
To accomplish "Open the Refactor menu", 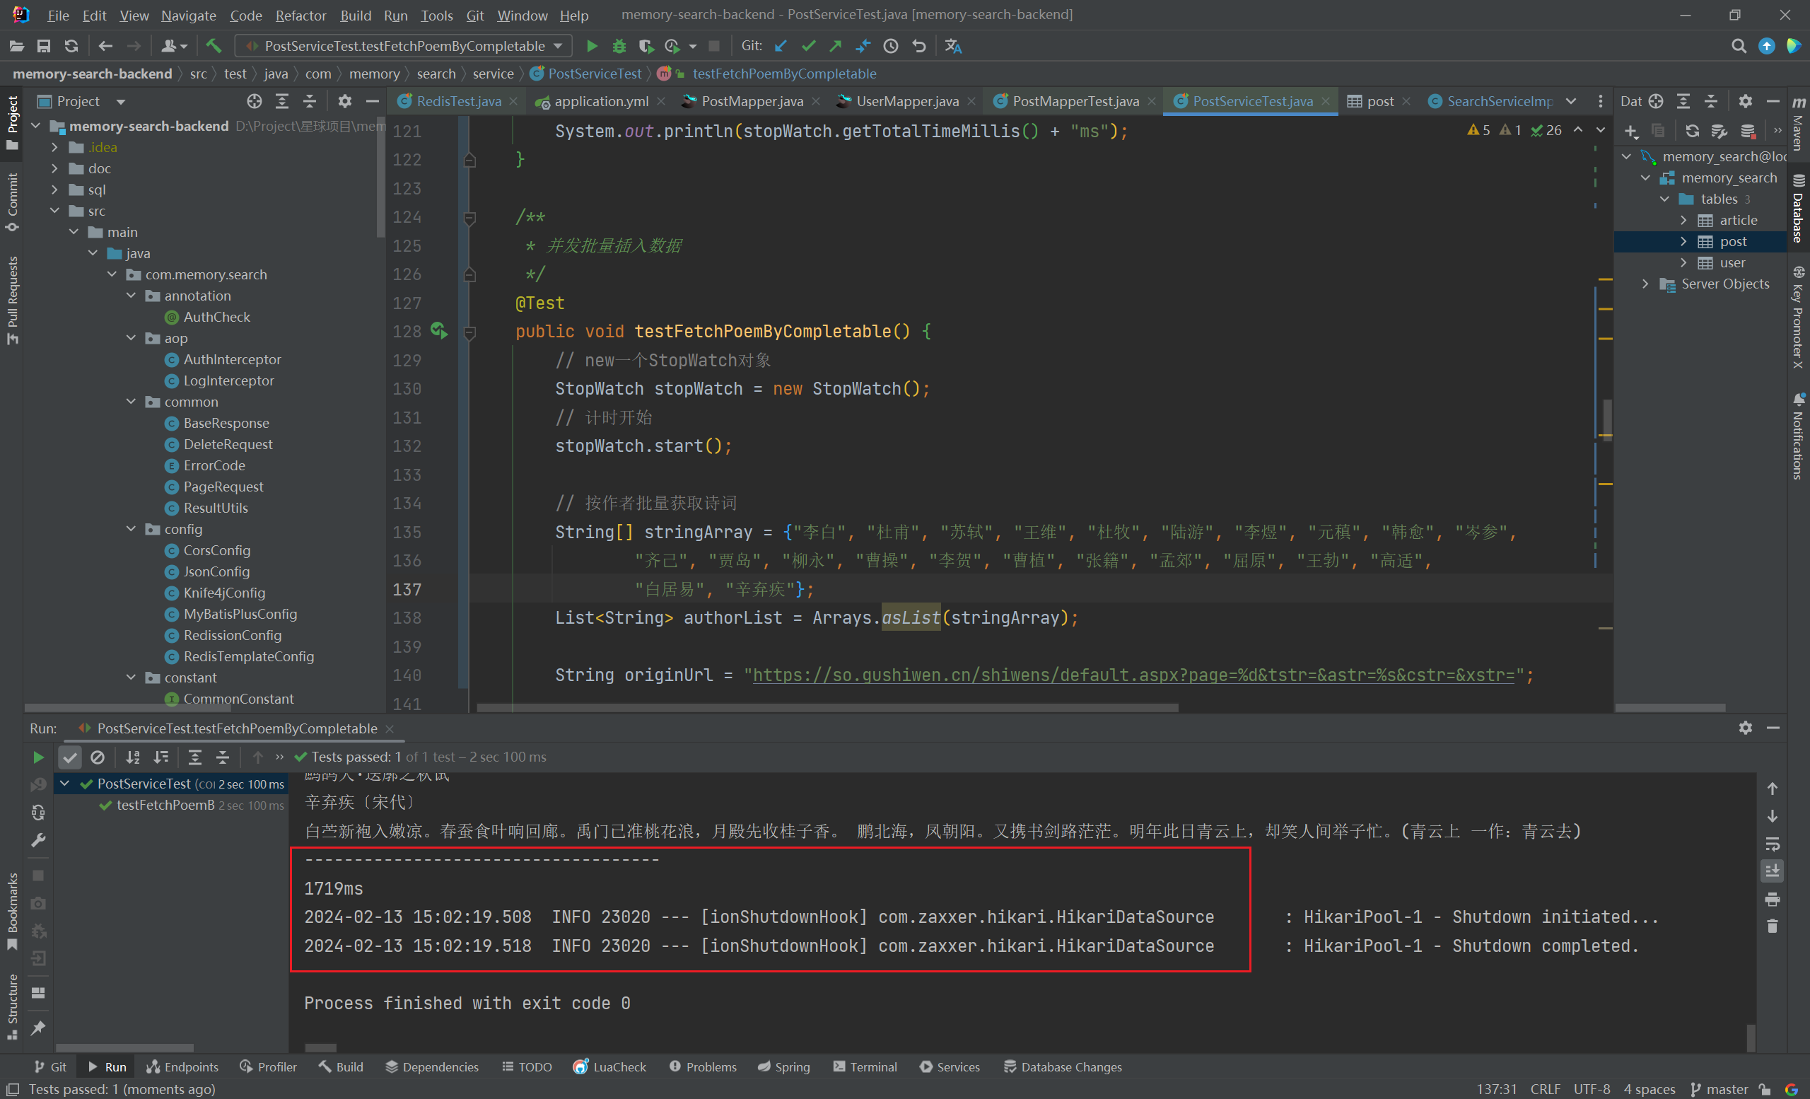I will tap(300, 16).
